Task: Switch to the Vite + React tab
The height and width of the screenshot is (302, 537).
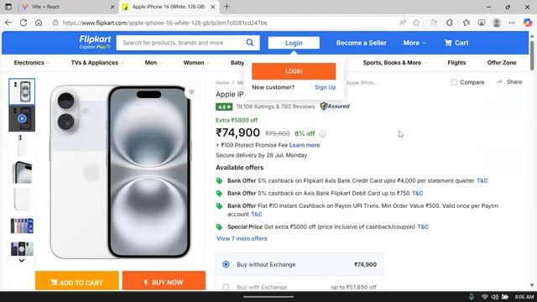Action: (x=67, y=7)
